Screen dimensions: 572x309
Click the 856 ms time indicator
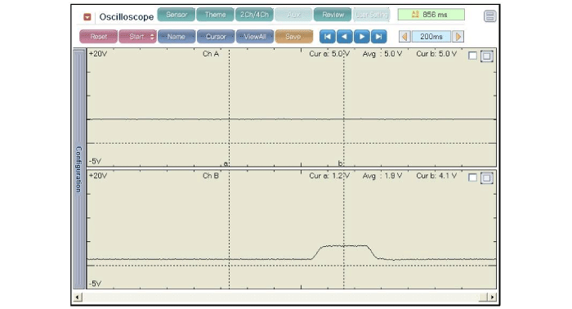pos(431,15)
